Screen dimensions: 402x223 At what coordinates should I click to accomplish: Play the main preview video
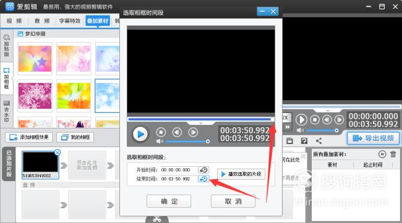coord(301,120)
